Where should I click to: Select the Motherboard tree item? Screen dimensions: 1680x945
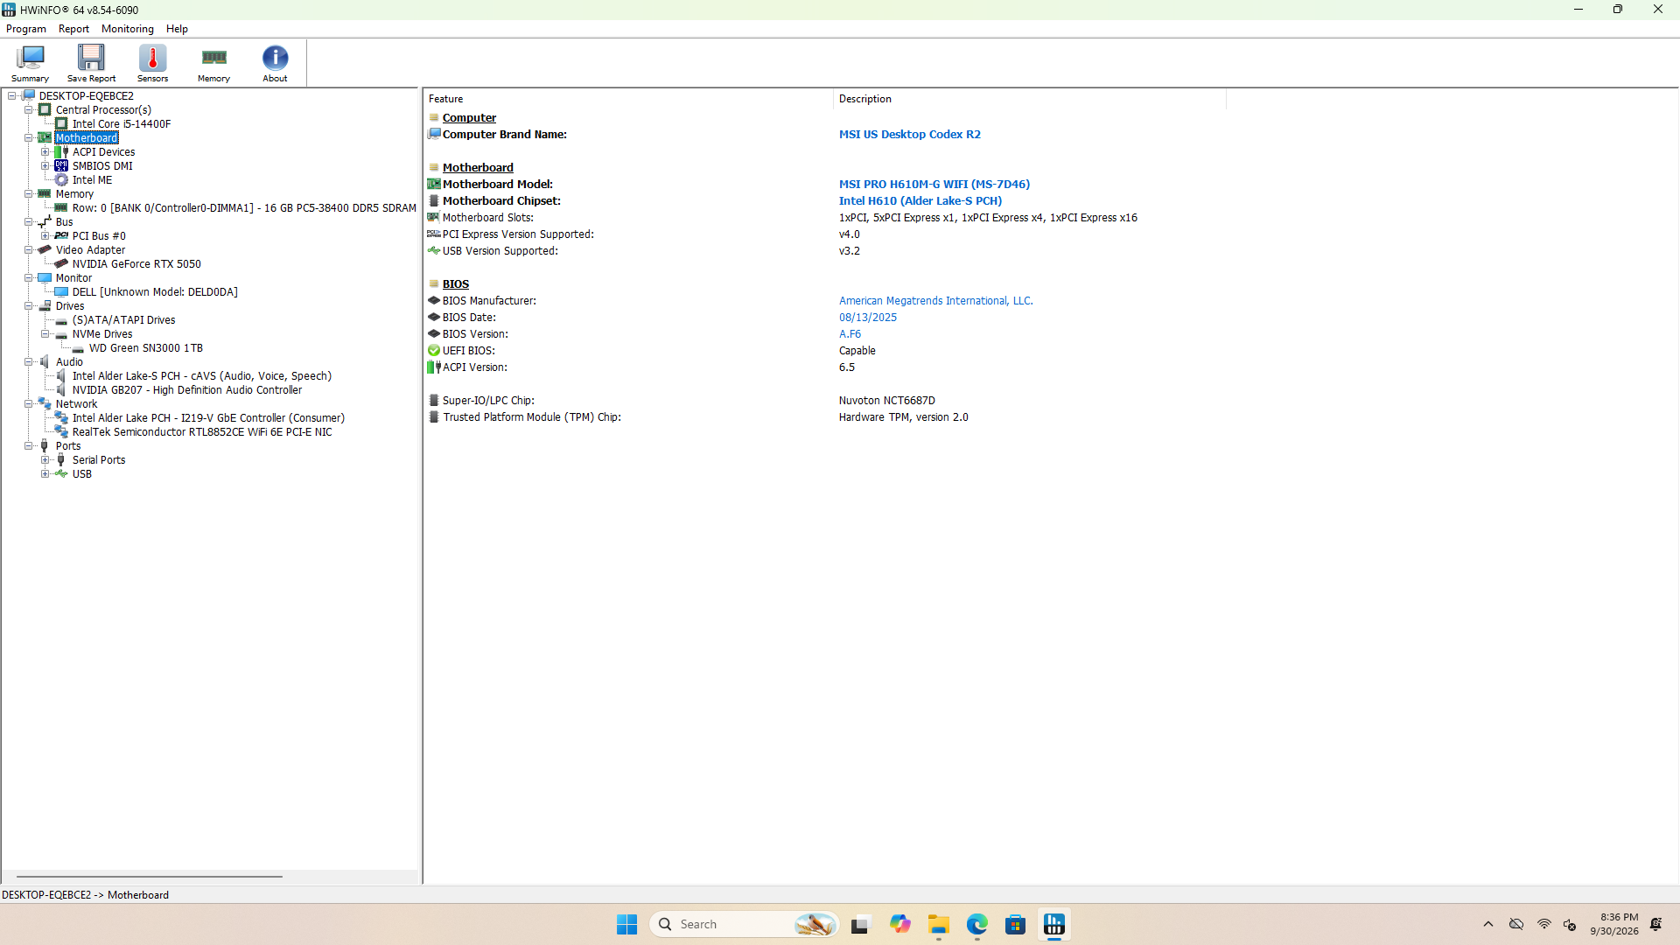(x=87, y=138)
